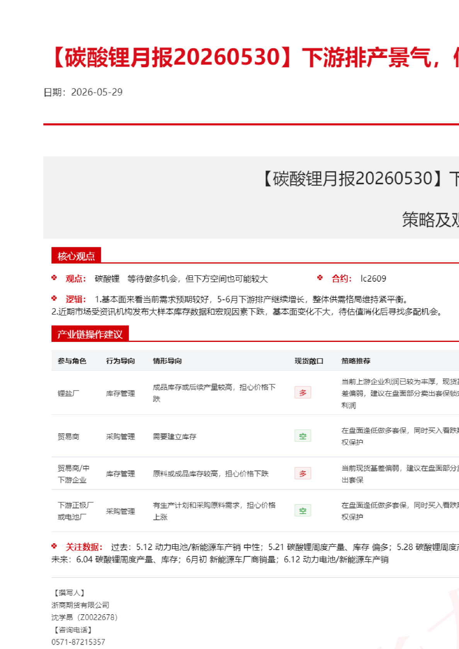The image size is (459, 649).
Task: Click the 观点 red label
Action: pos(76,279)
